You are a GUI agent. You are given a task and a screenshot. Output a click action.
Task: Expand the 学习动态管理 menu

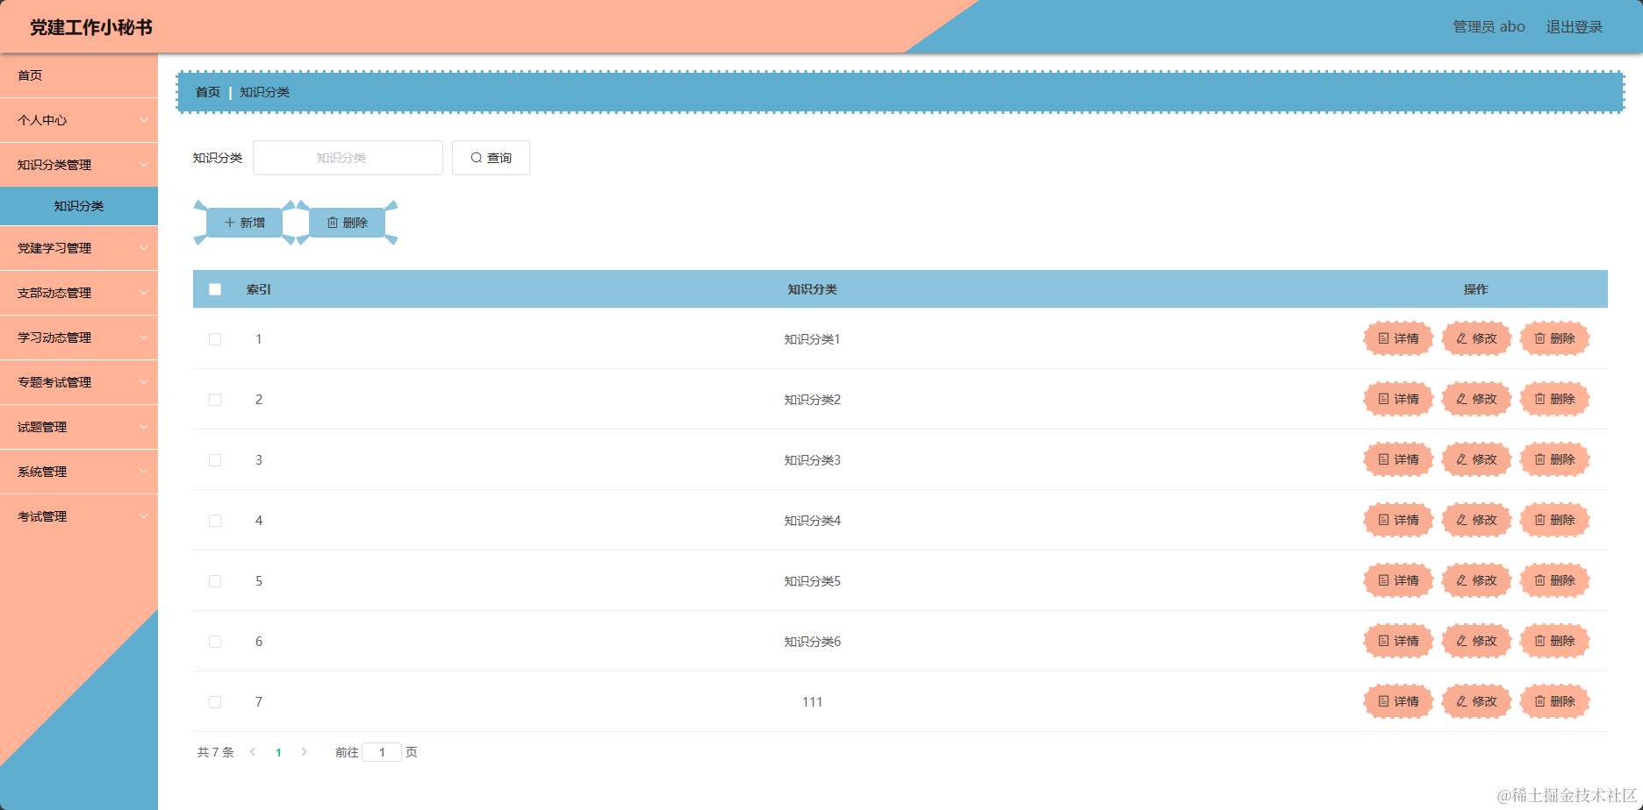point(79,337)
